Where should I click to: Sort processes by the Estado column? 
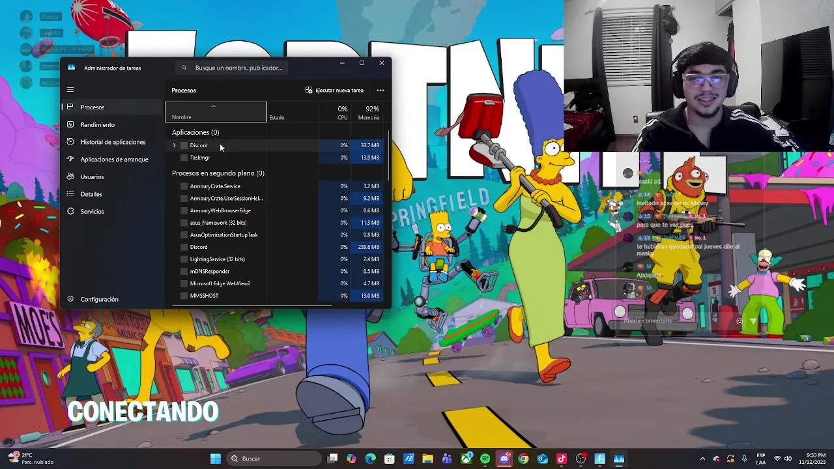click(293, 112)
